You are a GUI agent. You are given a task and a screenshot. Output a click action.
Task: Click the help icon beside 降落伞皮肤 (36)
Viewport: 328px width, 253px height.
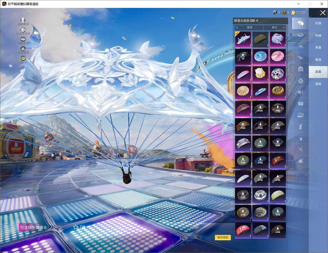click(x=257, y=21)
